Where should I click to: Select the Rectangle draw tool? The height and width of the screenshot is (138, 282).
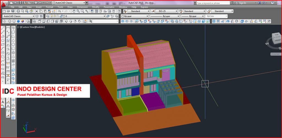[3, 45]
